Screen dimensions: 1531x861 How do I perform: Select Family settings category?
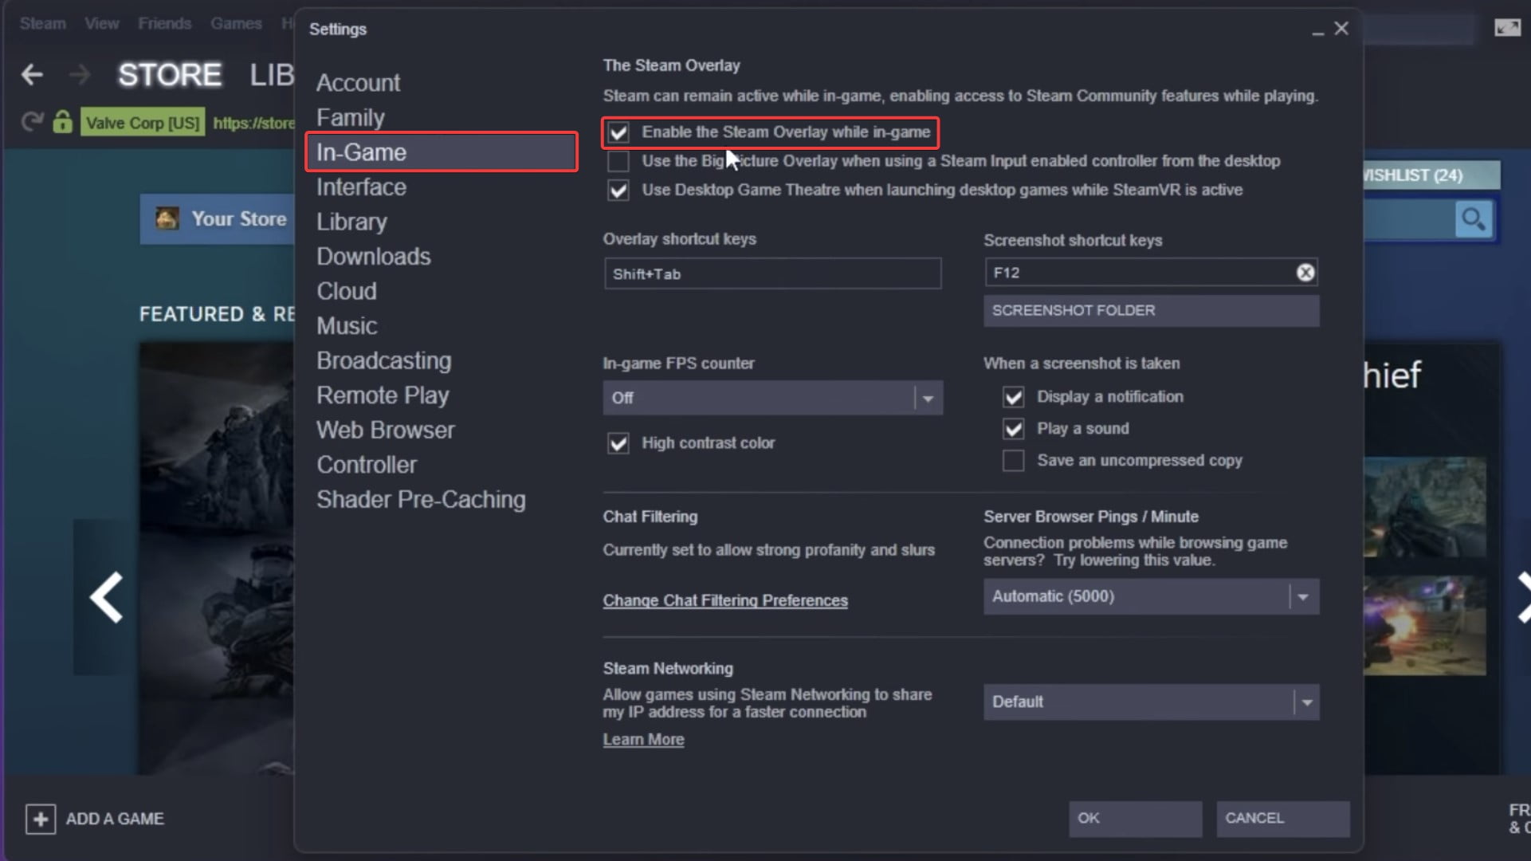click(350, 118)
